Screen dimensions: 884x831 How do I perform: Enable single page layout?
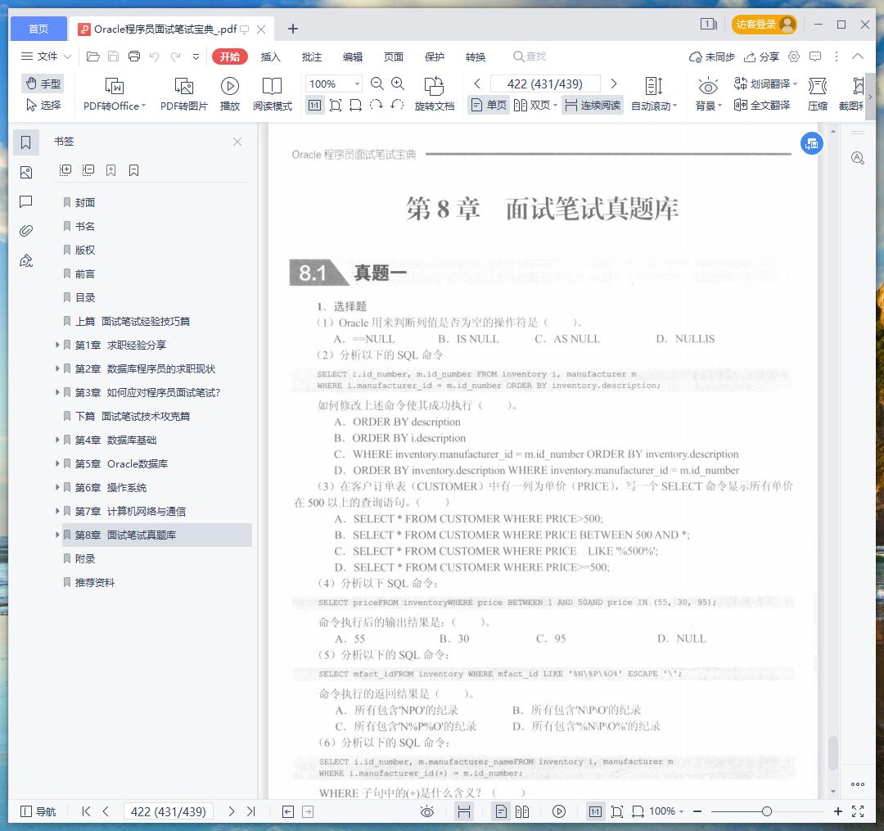[x=488, y=105]
